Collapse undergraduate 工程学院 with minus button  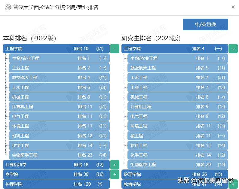coord(115,49)
